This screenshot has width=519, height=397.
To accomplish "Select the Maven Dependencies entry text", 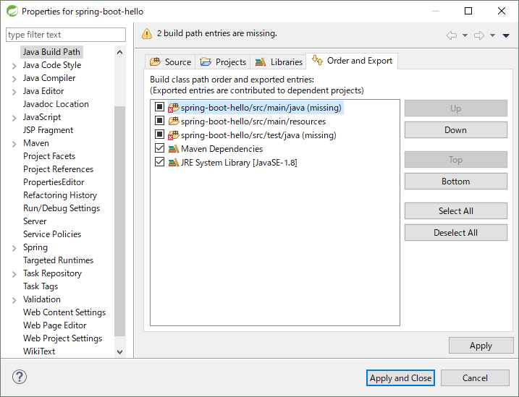I will coord(221,149).
